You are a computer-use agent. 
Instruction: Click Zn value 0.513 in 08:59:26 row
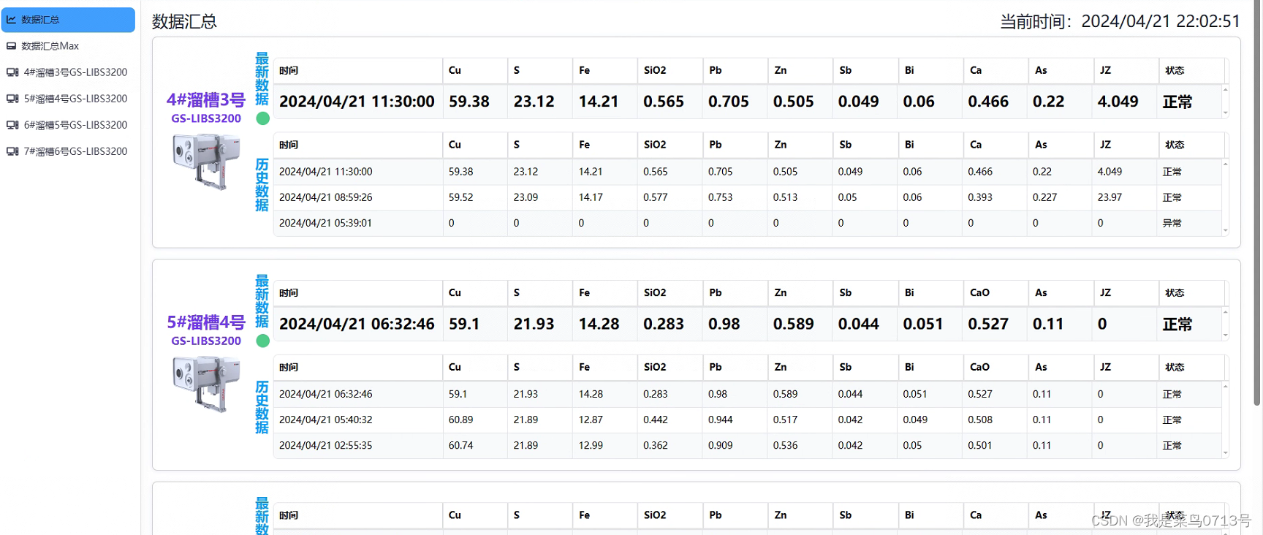coord(786,197)
